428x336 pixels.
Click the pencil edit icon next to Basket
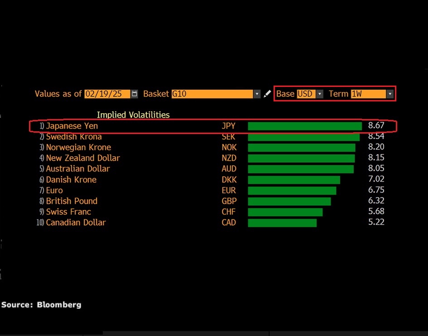point(267,94)
